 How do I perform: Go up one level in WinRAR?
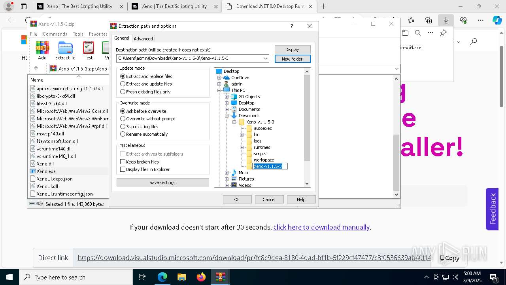tap(36, 68)
